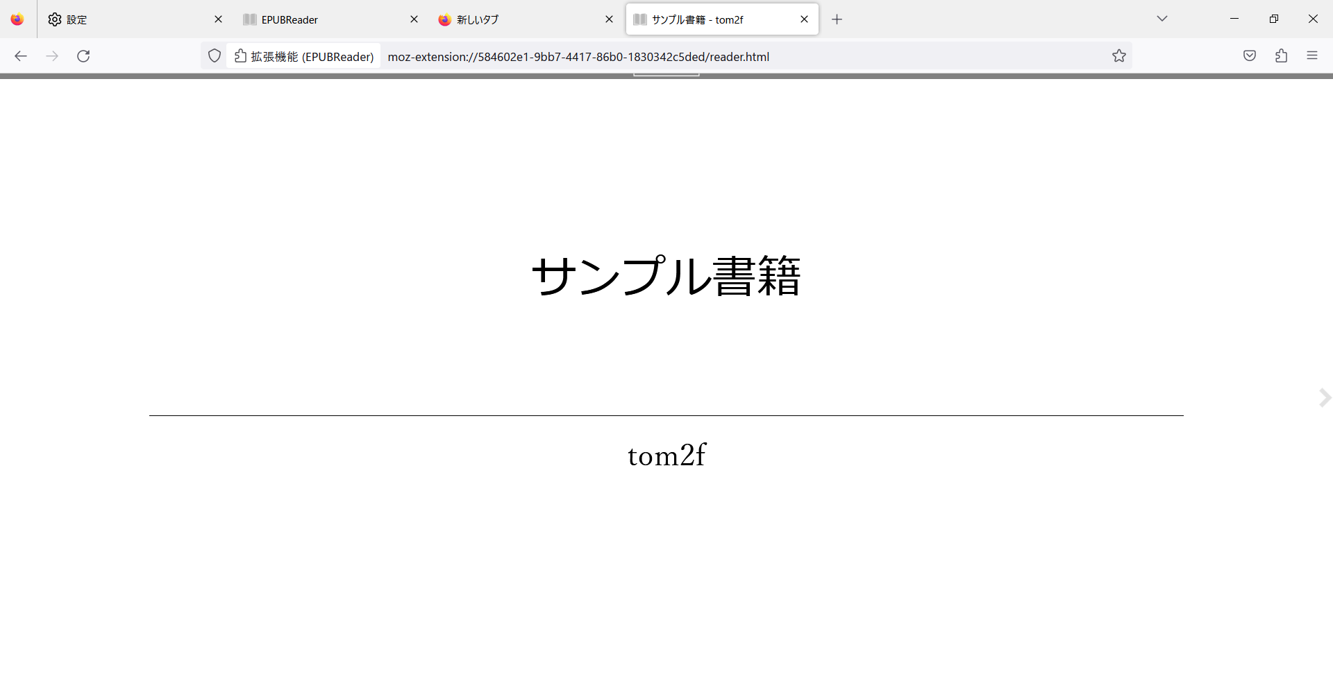Open the all-tabs list dropdown
Screen dimensions: 1333x692
click(x=1162, y=19)
